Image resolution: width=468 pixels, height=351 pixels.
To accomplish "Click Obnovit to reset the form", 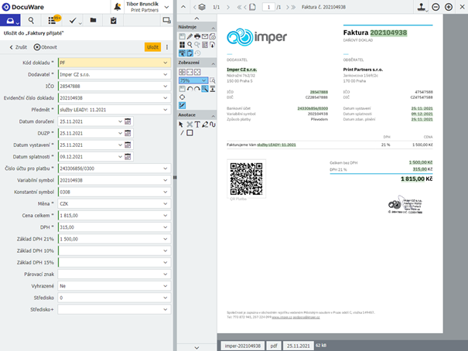I will tap(46, 47).
